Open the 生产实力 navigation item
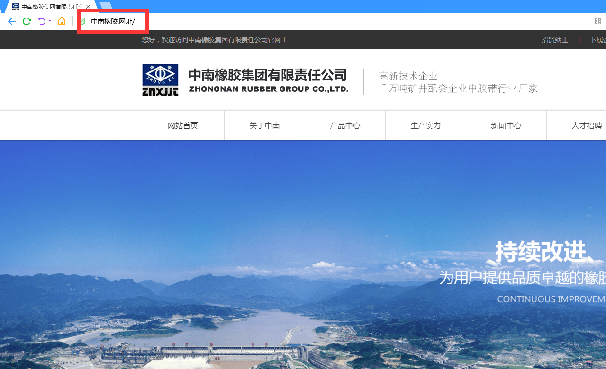This screenshot has height=369, width=606. (425, 126)
